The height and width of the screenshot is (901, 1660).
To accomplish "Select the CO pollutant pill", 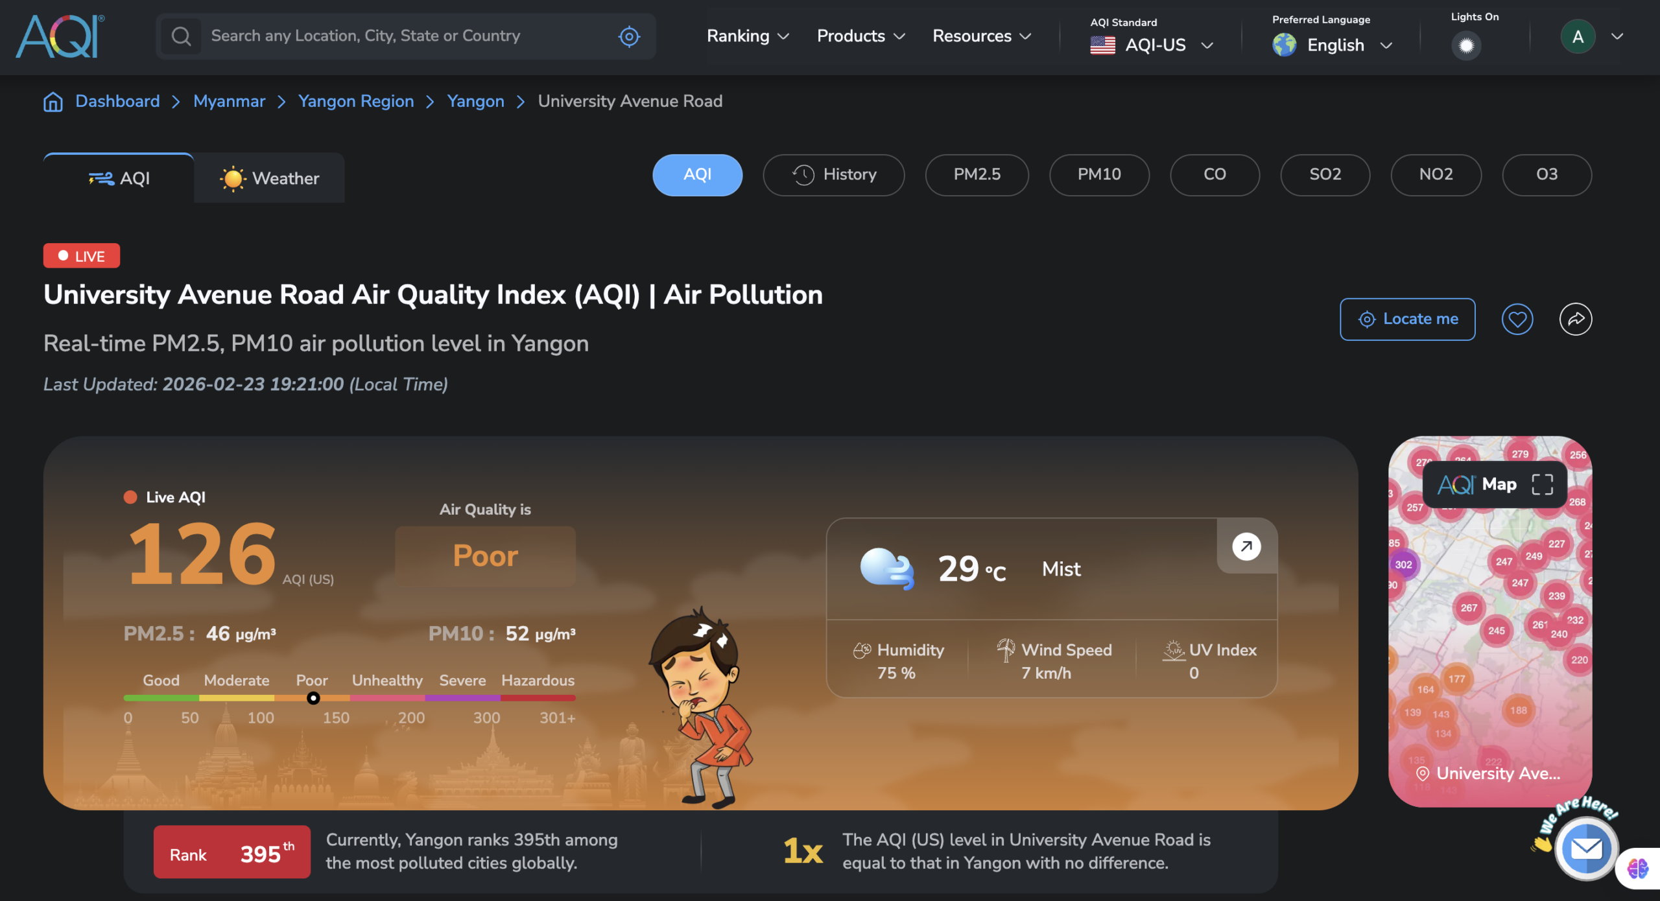I will pyautogui.click(x=1214, y=174).
